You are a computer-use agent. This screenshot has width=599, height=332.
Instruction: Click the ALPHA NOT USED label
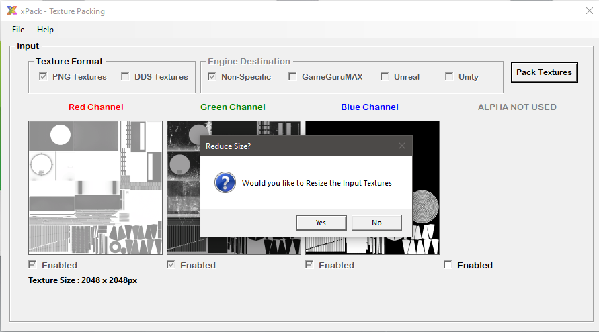click(517, 107)
